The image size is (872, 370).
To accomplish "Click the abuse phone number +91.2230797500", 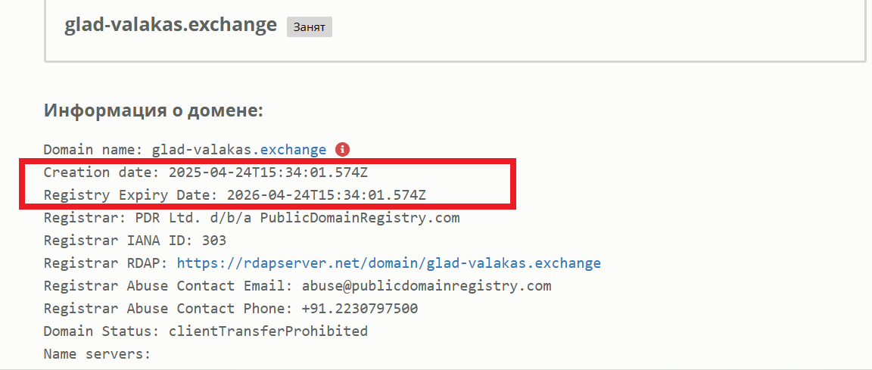I will pyautogui.click(x=360, y=309).
